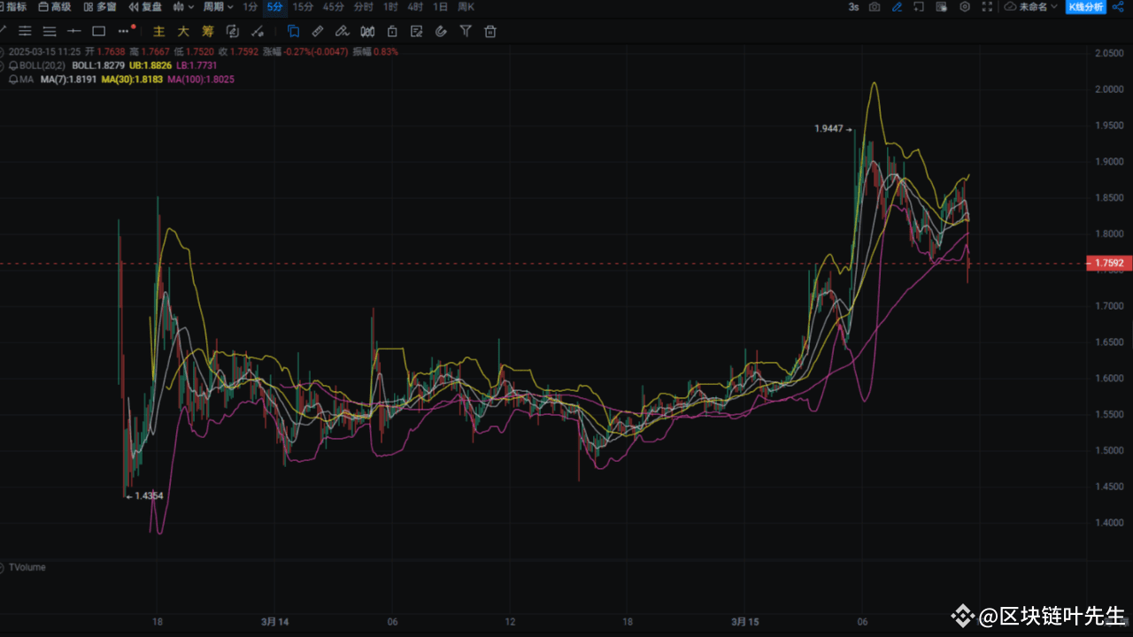Collapse the Volume panel arrow
The image size is (1133, 637).
click(x=3, y=567)
